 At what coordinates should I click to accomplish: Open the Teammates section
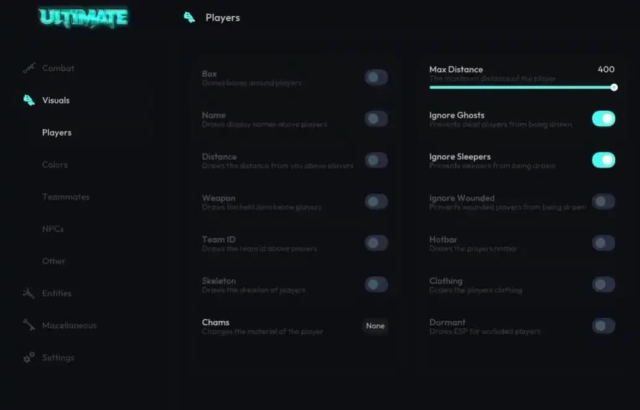[x=66, y=197]
